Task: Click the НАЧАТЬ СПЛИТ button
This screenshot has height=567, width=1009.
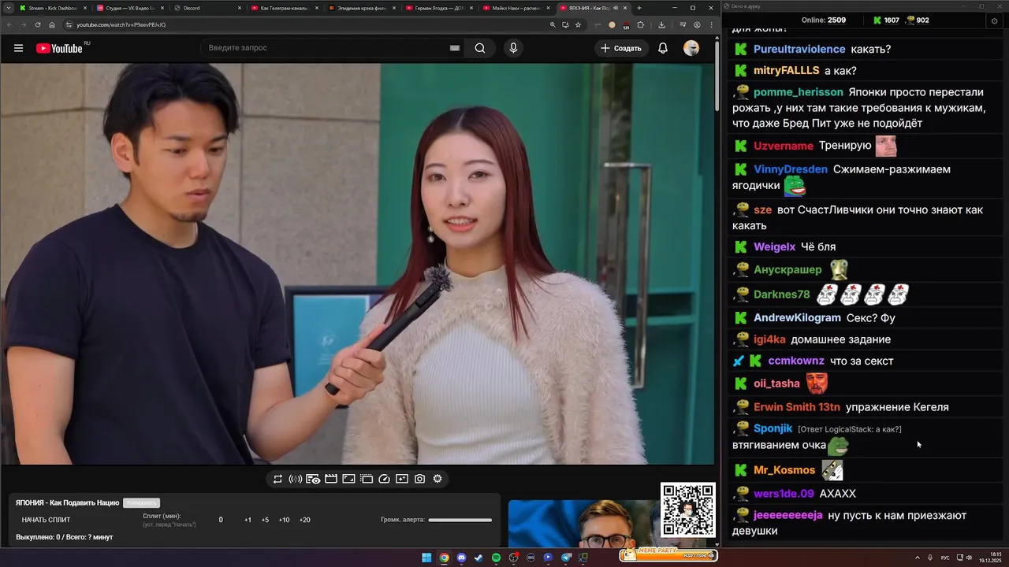Action: click(x=46, y=520)
